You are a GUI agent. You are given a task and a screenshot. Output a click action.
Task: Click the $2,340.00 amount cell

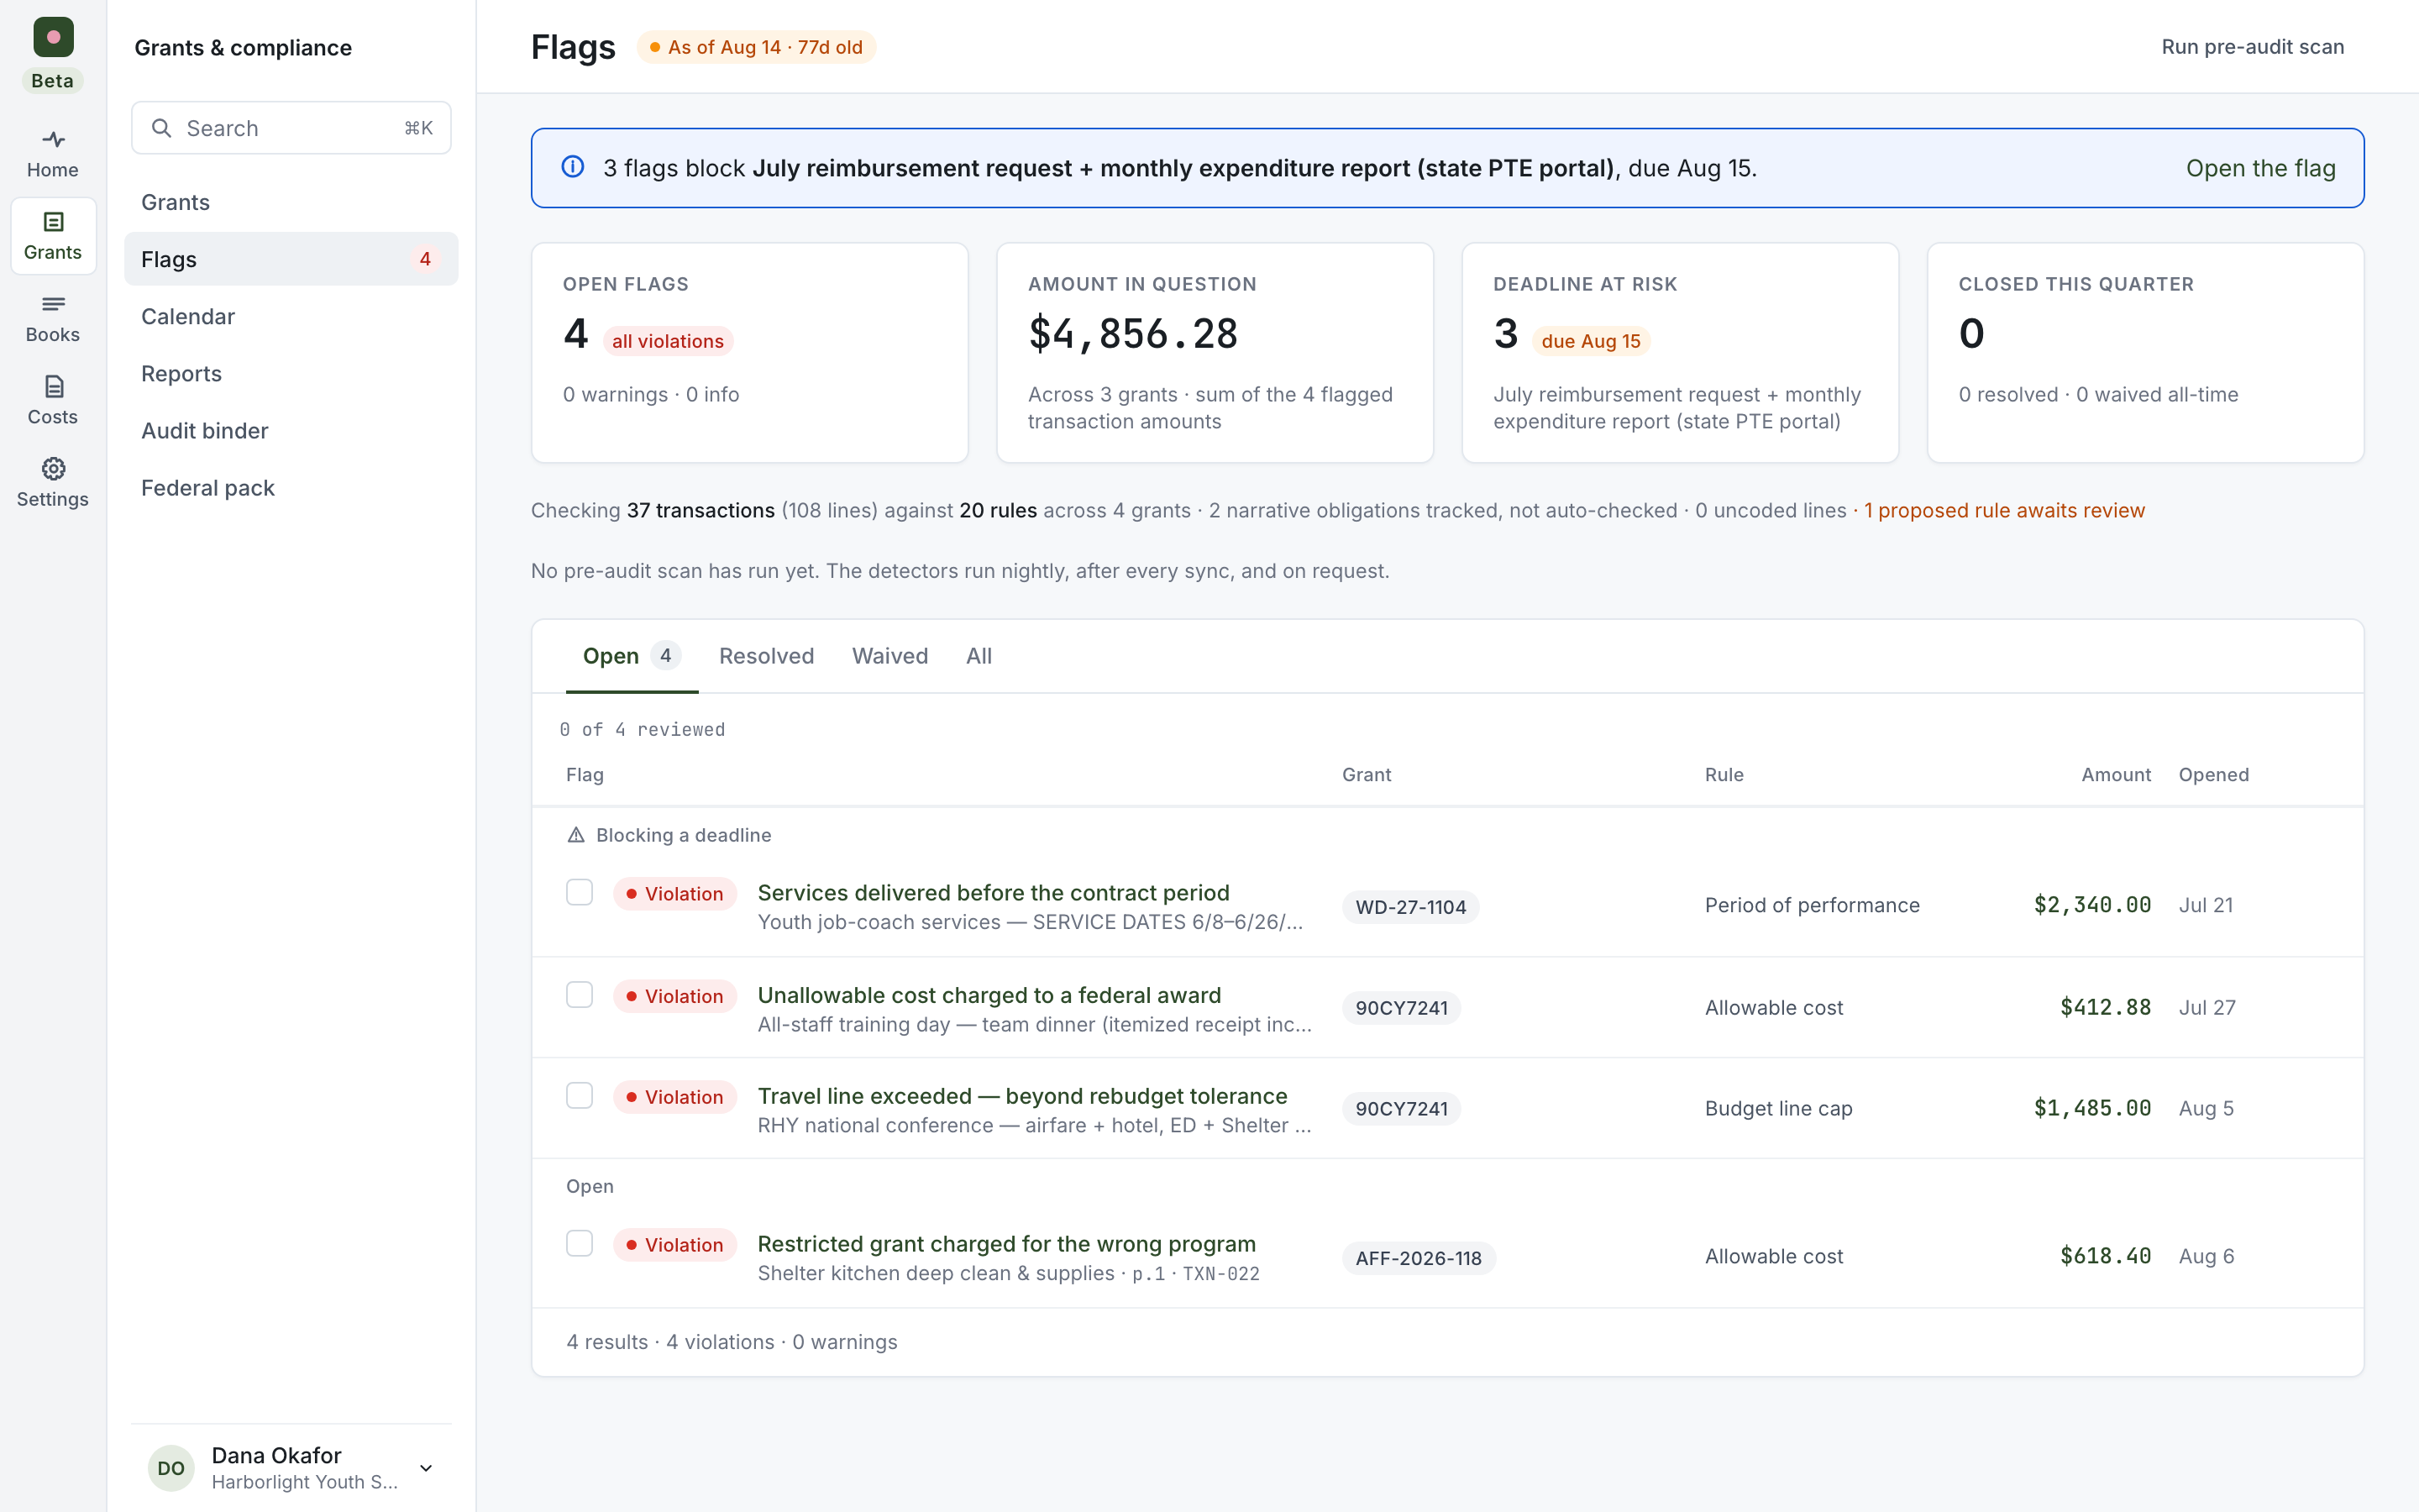click(2092, 905)
